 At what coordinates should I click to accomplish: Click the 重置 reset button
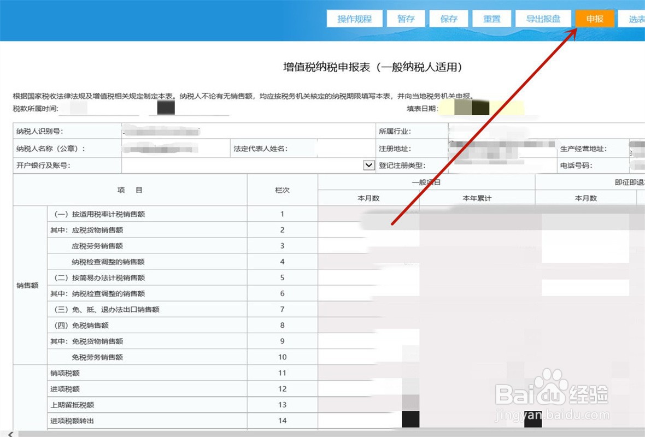click(x=491, y=18)
